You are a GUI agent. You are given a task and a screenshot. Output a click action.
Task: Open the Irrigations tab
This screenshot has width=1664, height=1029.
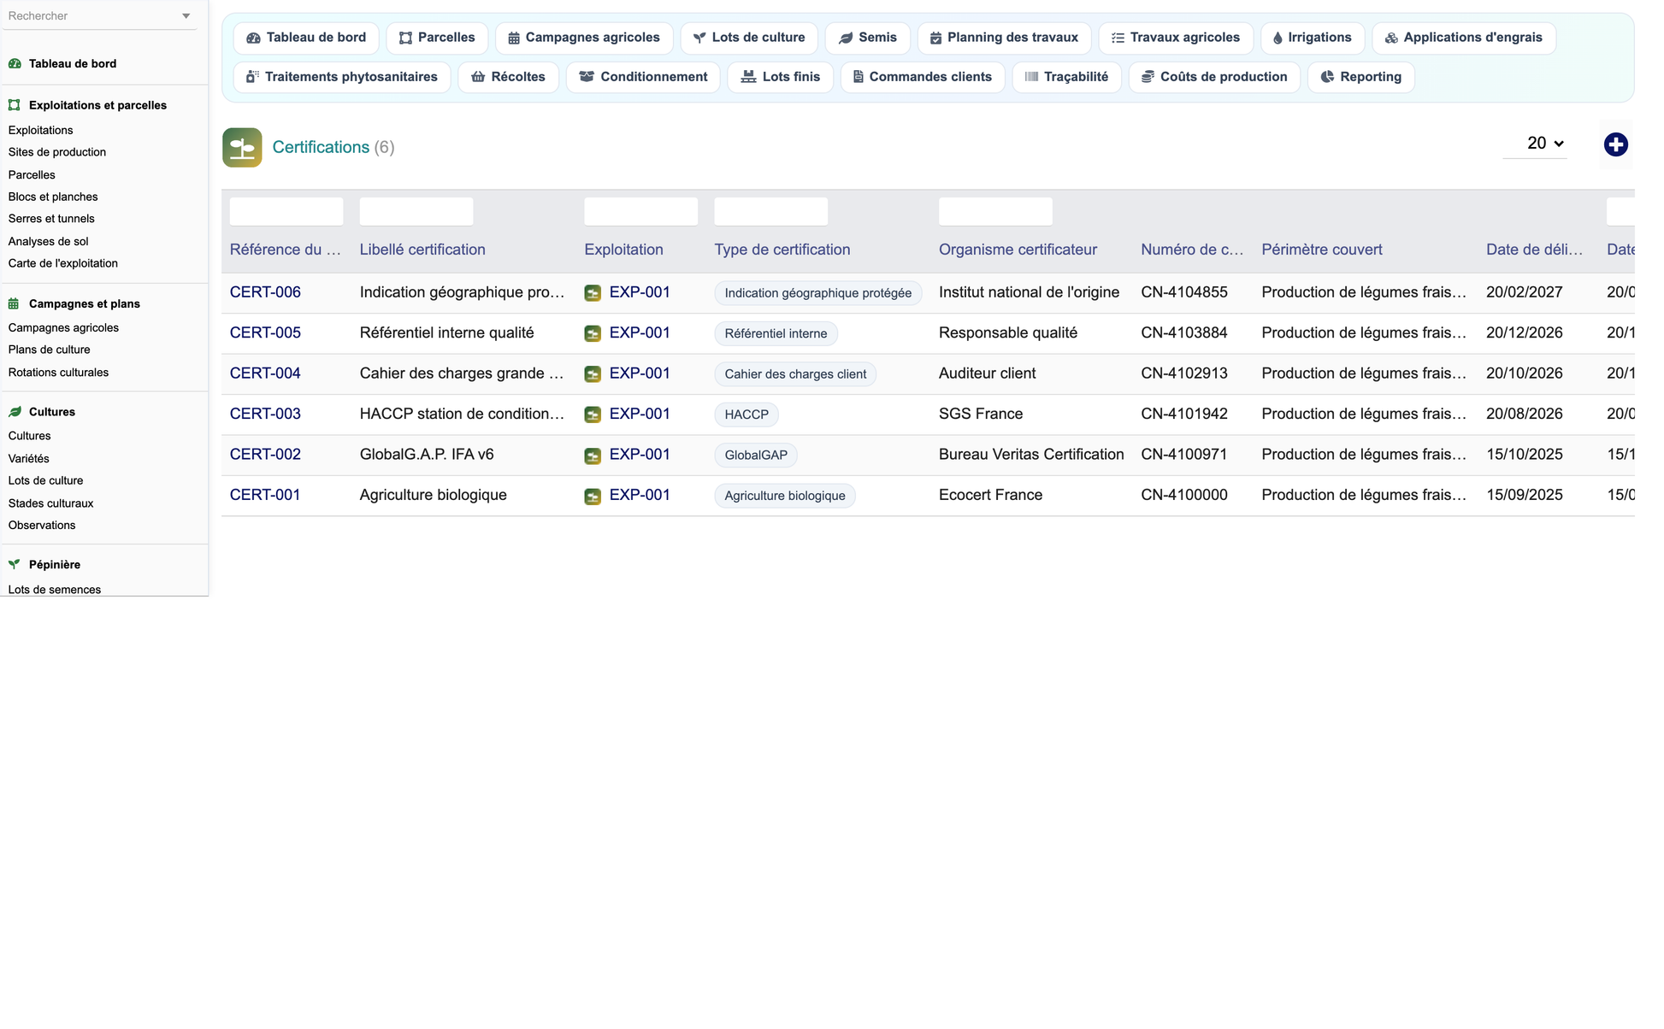1313,38
